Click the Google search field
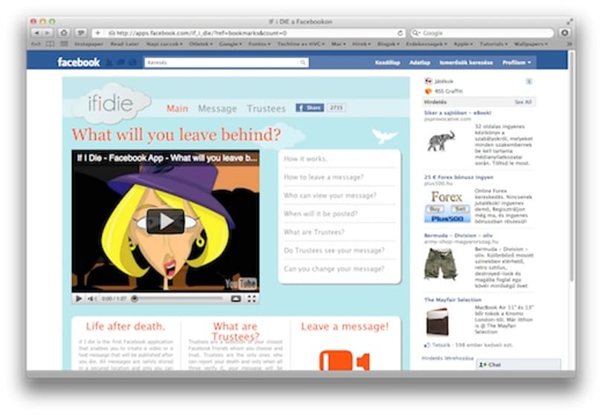The width and height of the screenshot is (602, 415). [482, 33]
